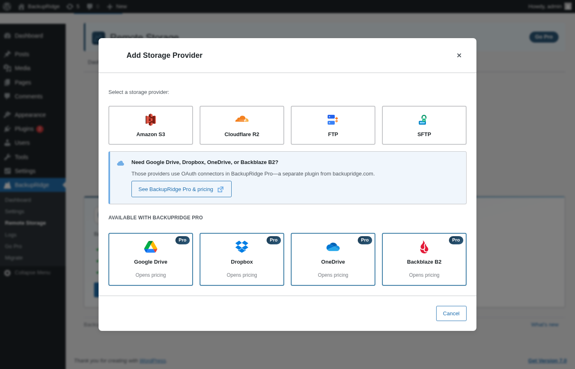
Task: Click the Pro badge on Google Drive
Action: pyautogui.click(x=182, y=240)
